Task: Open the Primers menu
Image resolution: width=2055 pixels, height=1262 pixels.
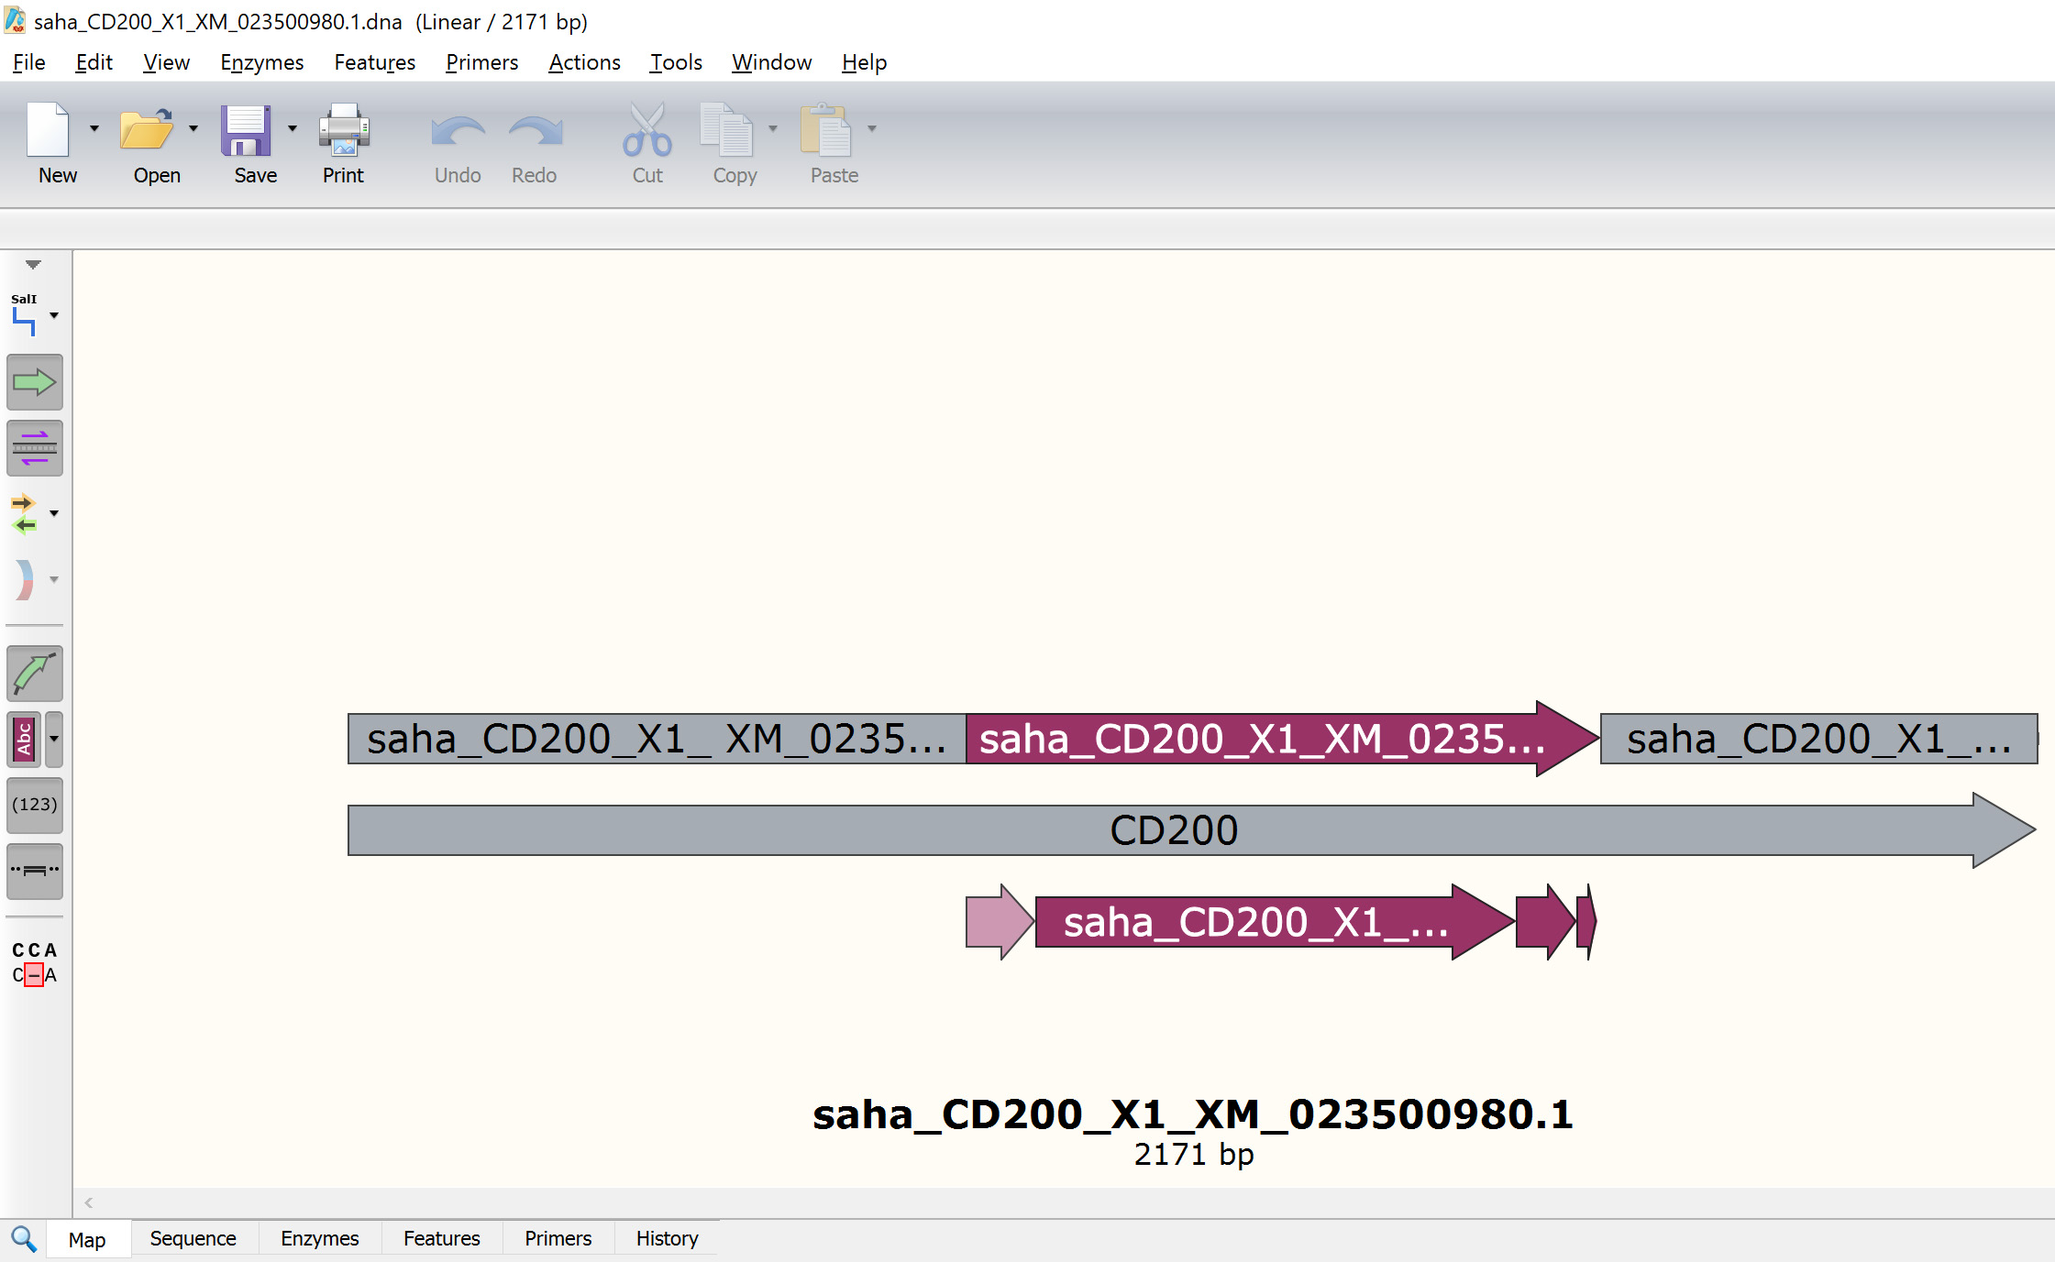Action: coord(481,62)
